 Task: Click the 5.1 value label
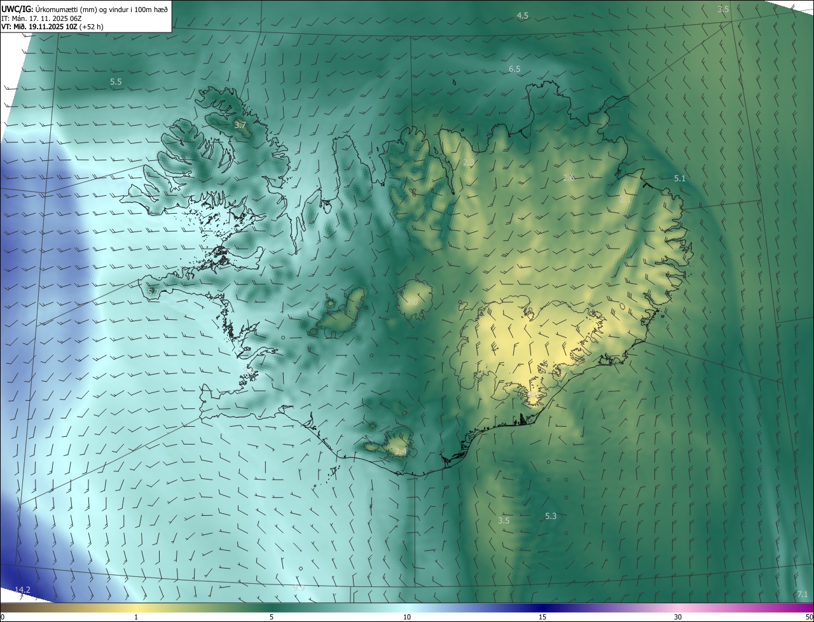pyautogui.click(x=680, y=179)
